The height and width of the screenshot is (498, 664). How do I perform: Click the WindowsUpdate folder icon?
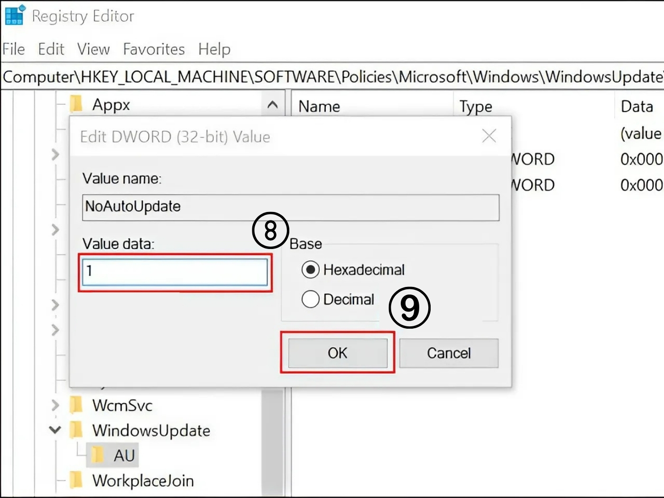(76, 430)
